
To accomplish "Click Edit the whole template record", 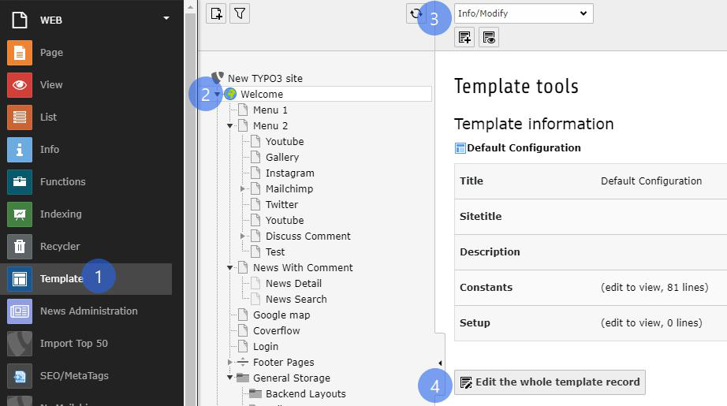I will (550, 382).
